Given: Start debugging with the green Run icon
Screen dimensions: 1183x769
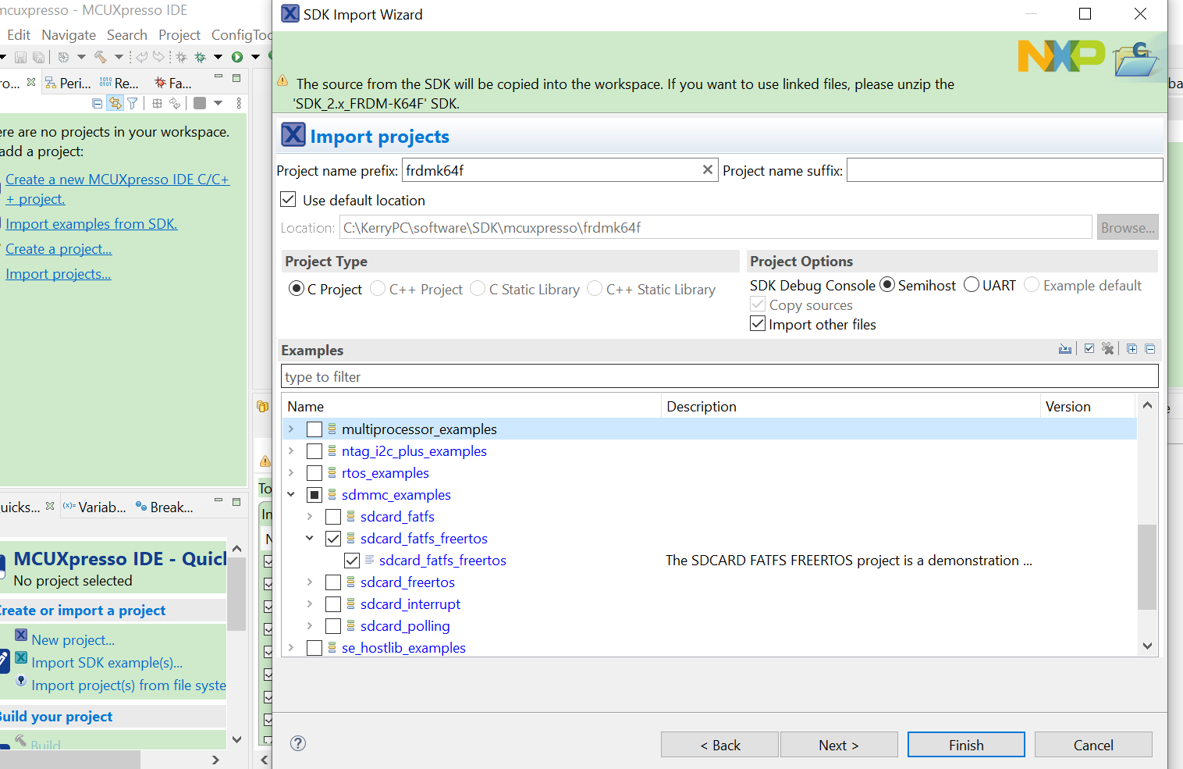Looking at the screenshot, I should 237,57.
